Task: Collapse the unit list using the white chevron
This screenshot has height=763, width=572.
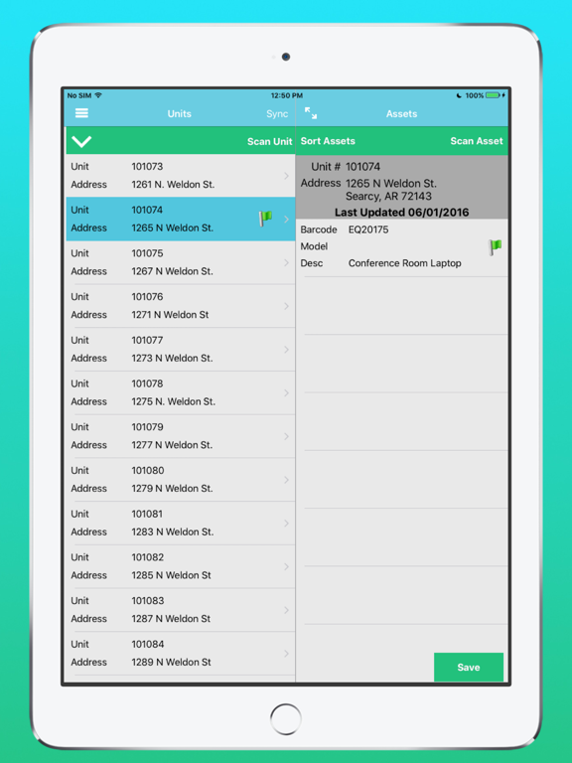Action: pyautogui.click(x=81, y=142)
